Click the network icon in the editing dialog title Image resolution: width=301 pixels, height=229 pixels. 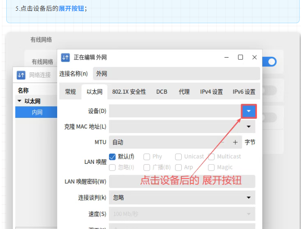pos(65,57)
